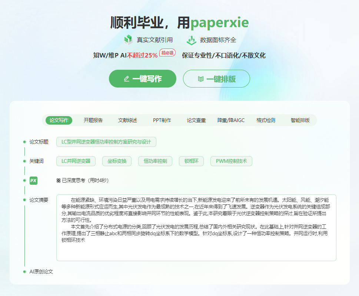This screenshot has width=359, height=296.
Task: Click the timeline dot beside 论文标题
Action: (x=24, y=142)
